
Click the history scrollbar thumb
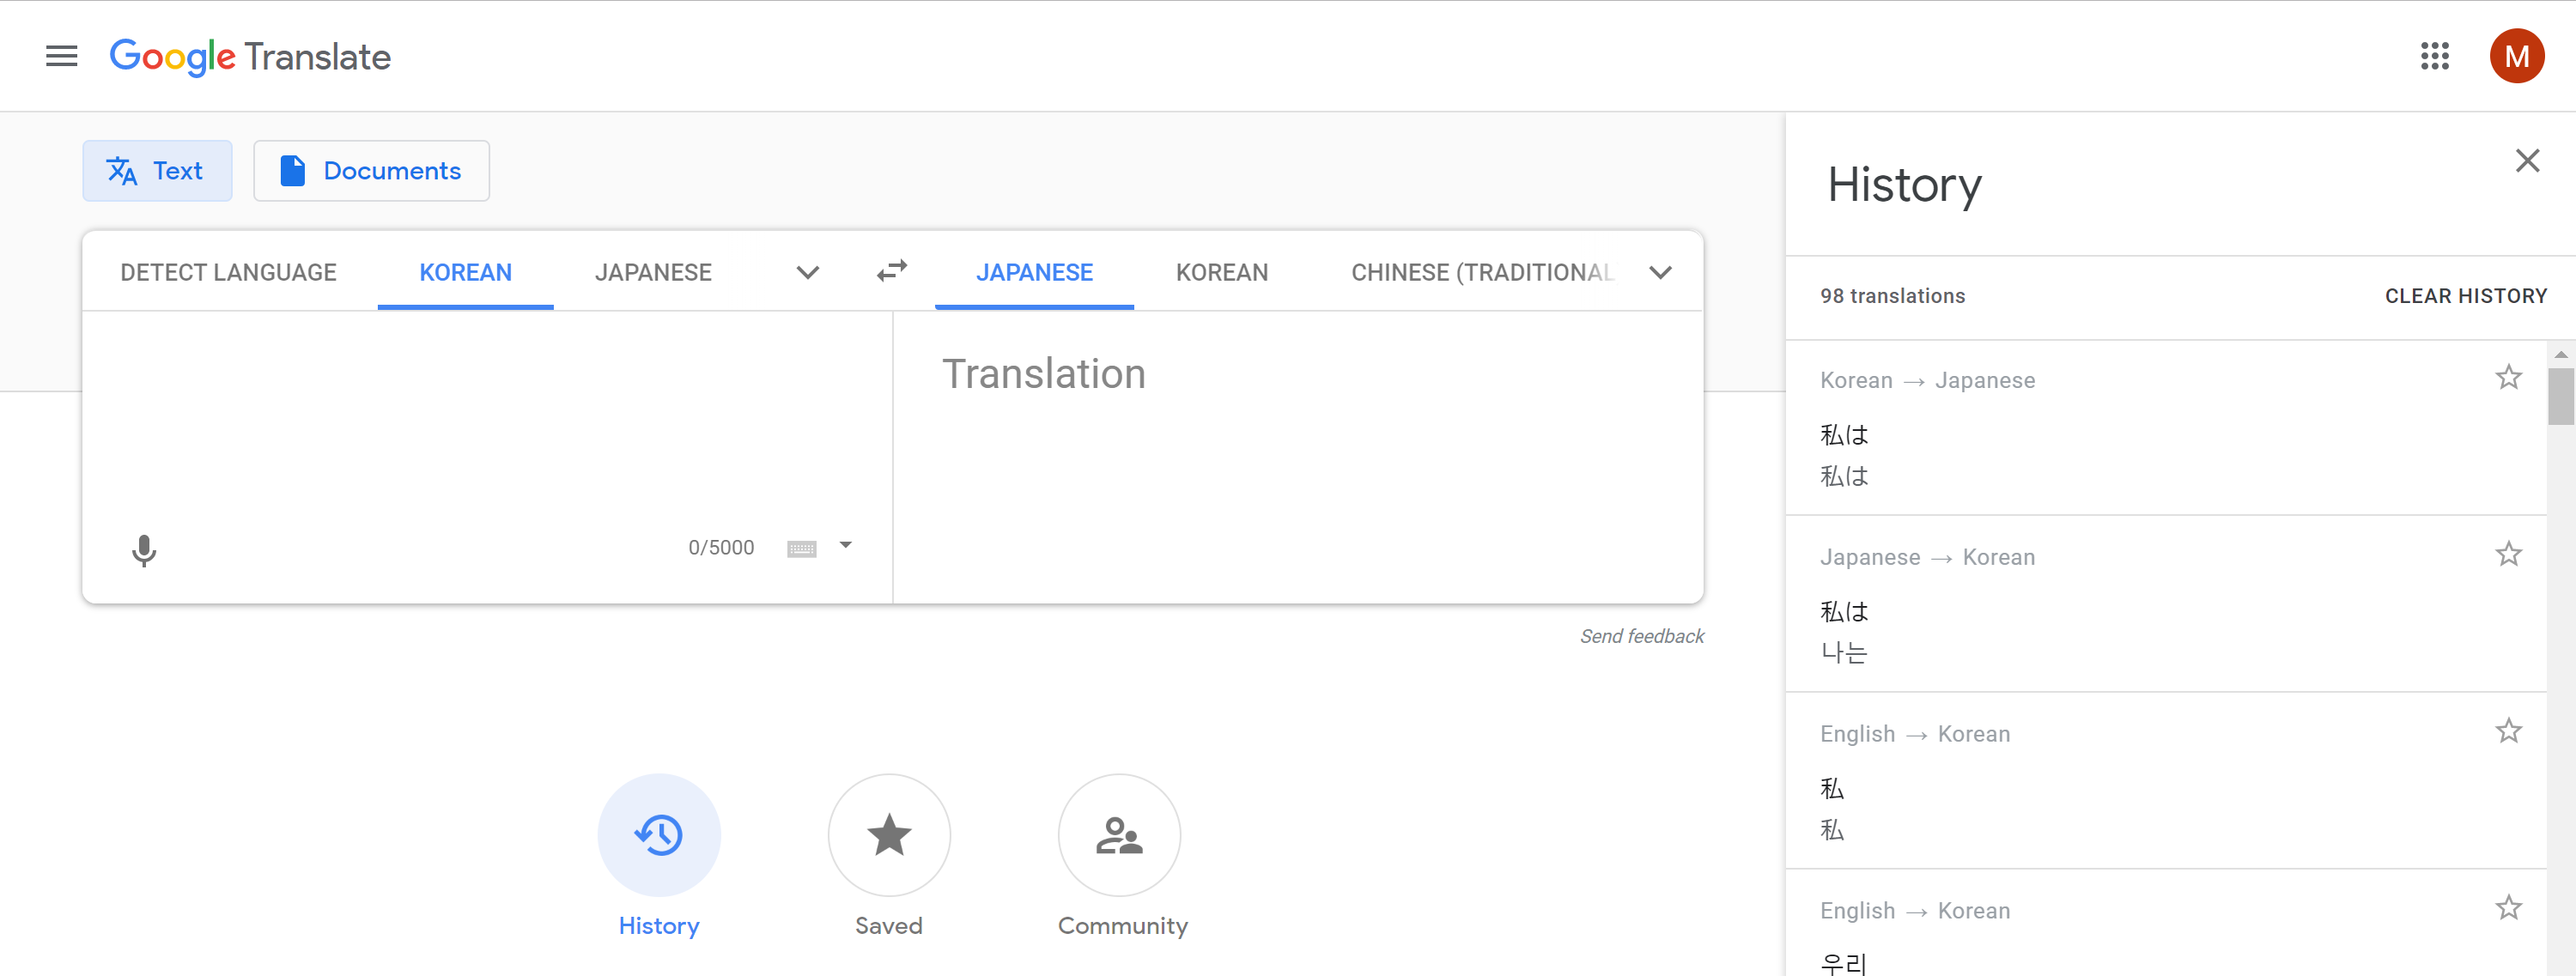(2560, 397)
